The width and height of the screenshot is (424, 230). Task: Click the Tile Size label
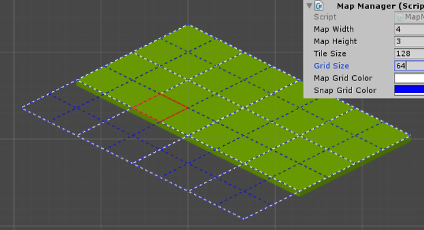tap(330, 54)
